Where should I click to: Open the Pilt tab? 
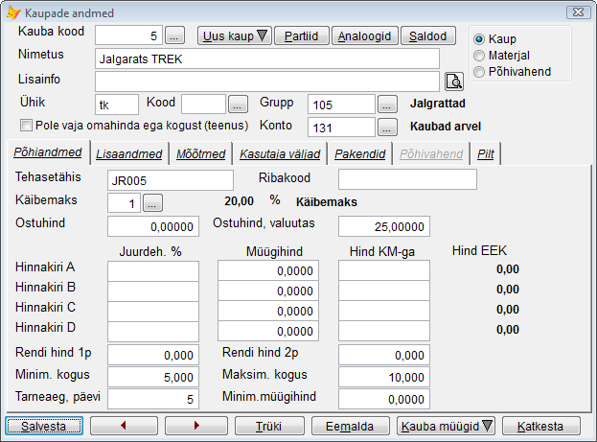(486, 154)
